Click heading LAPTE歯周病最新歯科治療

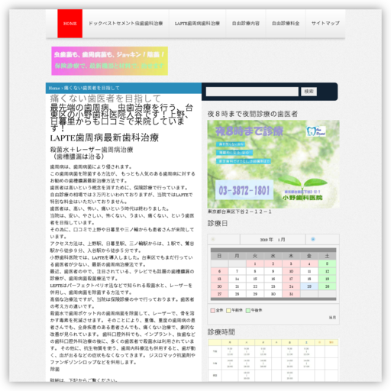pos(105,137)
